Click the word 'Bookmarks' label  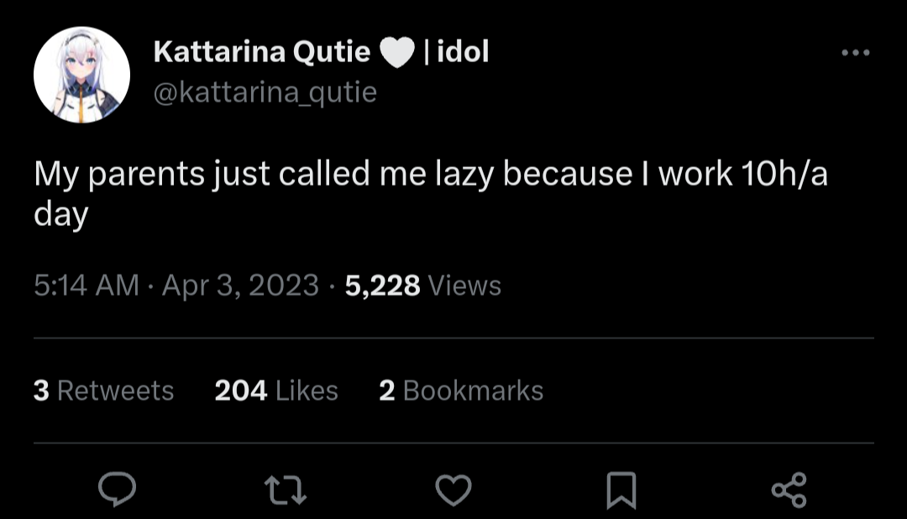click(x=473, y=391)
